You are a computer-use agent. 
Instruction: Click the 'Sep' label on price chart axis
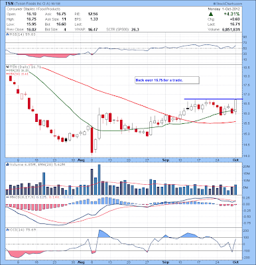tap(166, 160)
